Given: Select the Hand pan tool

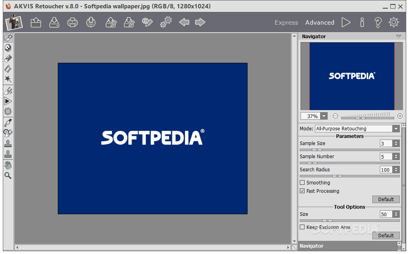Looking at the screenshot, I should click(8, 165).
